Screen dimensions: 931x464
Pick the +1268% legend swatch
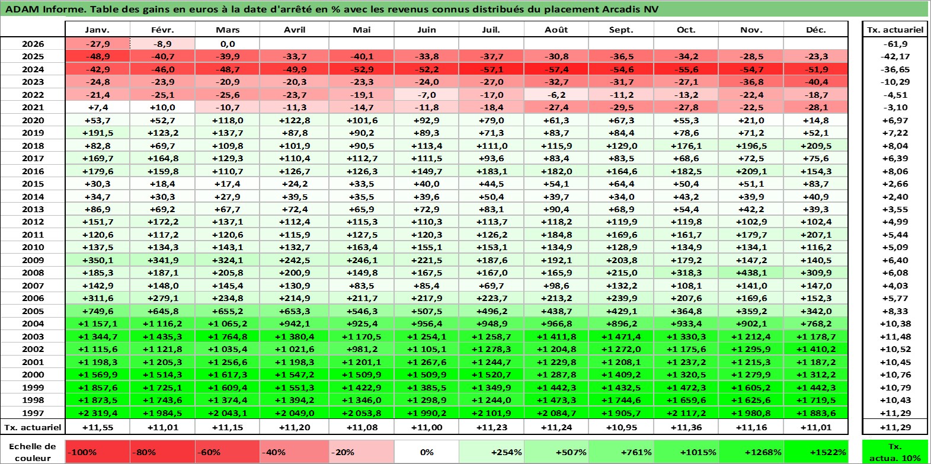coord(751,452)
